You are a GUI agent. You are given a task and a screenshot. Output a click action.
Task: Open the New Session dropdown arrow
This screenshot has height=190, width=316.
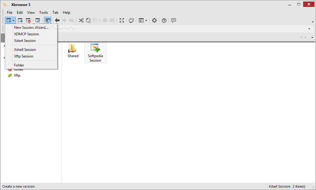tap(13, 21)
